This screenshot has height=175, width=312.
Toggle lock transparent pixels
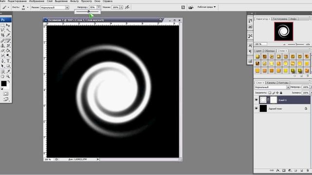pos(270,93)
